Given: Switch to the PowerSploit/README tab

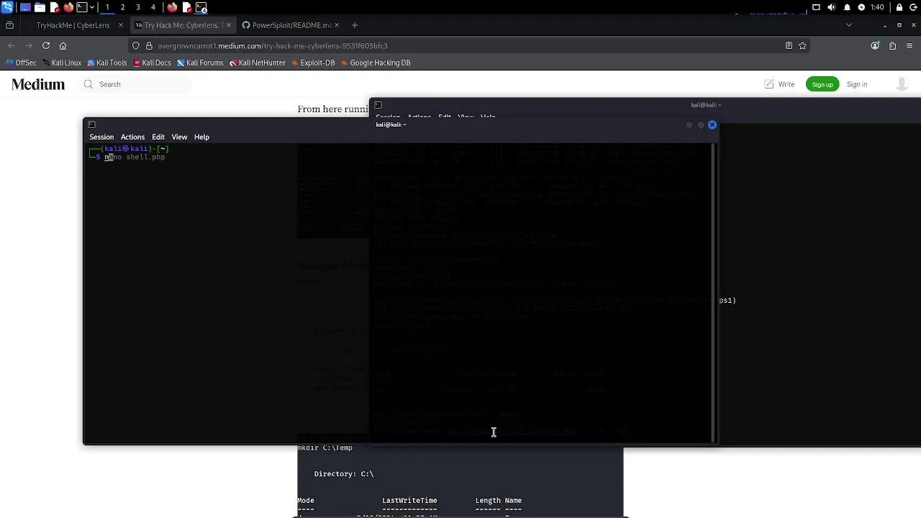Looking at the screenshot, I should 291,25.
